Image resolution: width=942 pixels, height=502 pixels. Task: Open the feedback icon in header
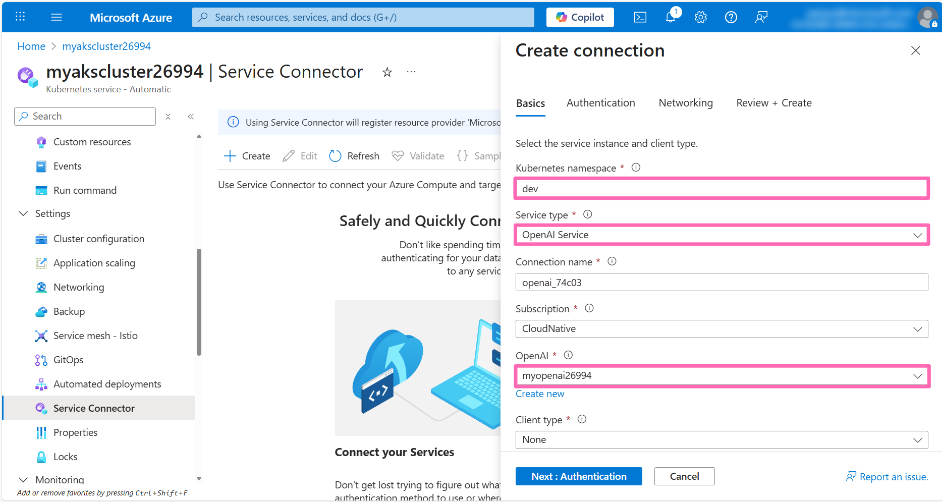pos(761,17)
